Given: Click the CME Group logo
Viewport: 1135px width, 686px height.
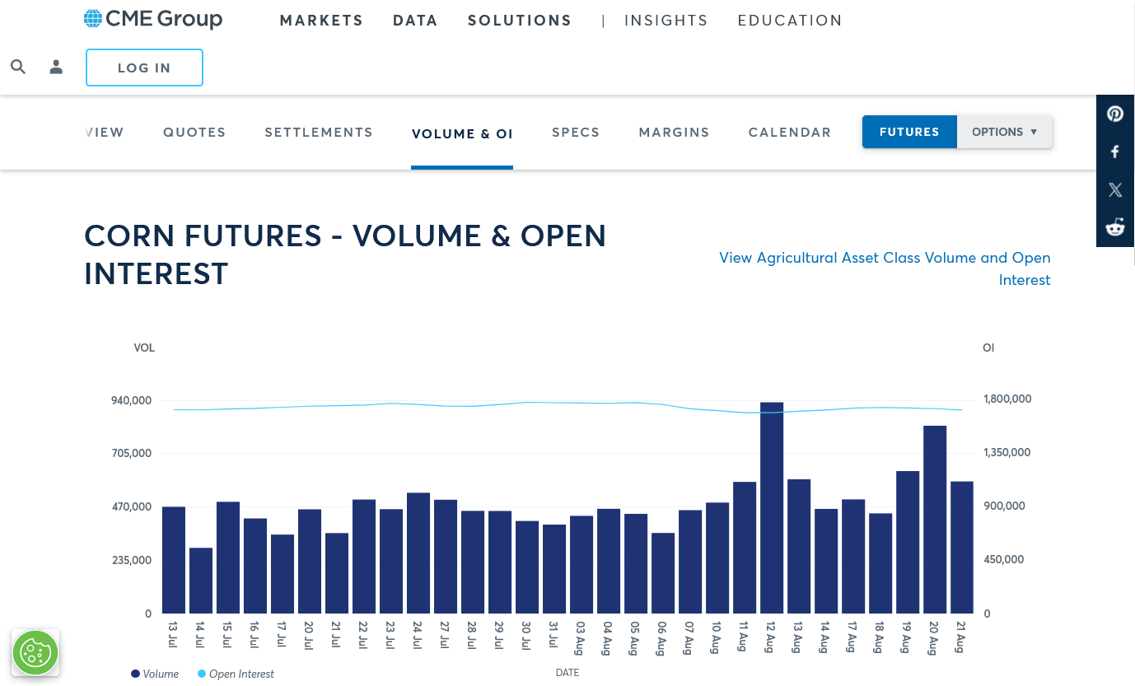Looking at the screenshot, I should coord(153,19).
